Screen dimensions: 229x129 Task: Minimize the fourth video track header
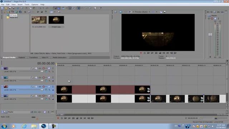(x=2, y=96)
